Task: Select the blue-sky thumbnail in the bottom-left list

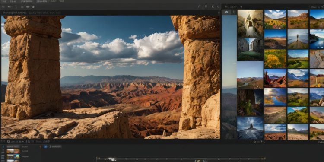Action: coord(13,156)
